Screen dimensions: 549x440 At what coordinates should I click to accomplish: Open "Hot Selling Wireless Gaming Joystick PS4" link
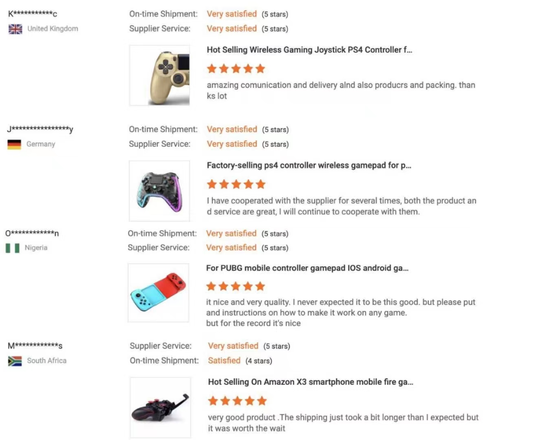309,50
